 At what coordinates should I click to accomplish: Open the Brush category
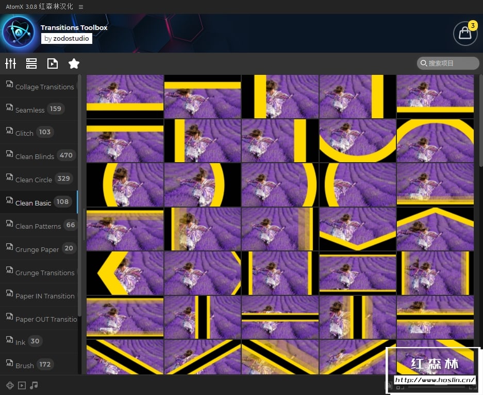click(x=39, y=365)
